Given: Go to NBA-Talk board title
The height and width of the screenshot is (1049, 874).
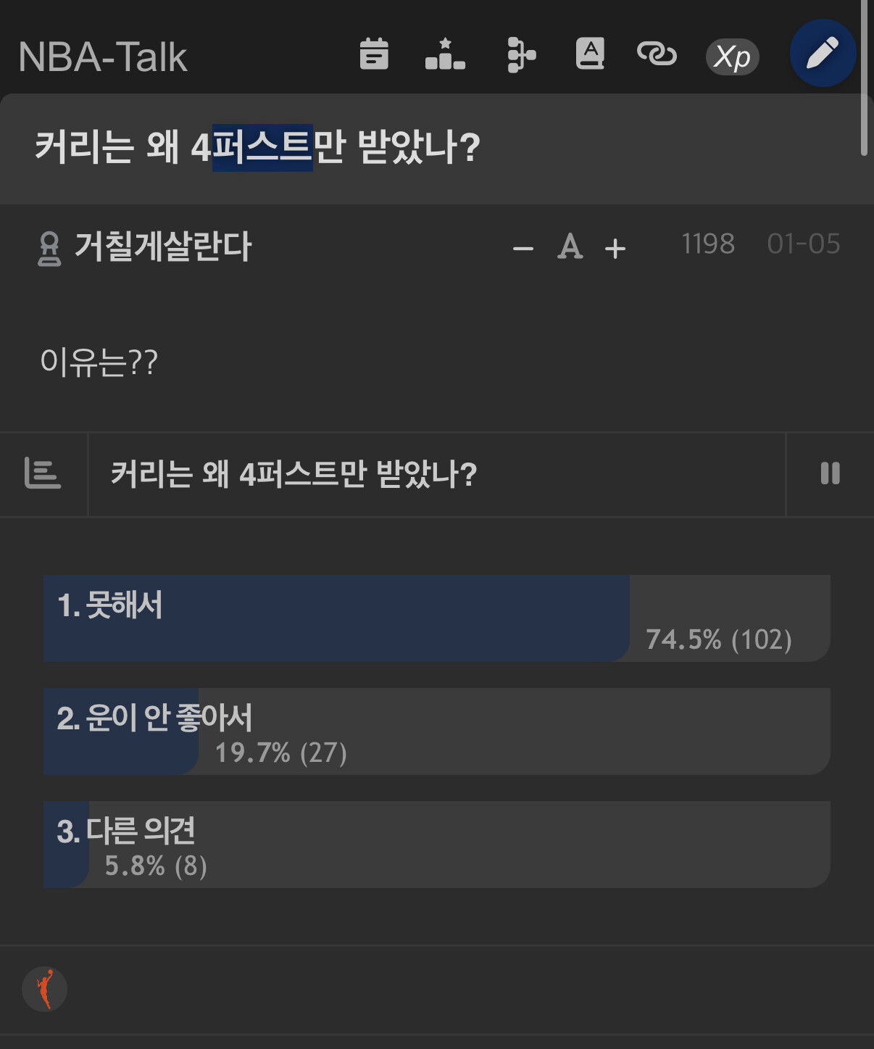Looking at the screenshot, I should (x=102, y=57).
